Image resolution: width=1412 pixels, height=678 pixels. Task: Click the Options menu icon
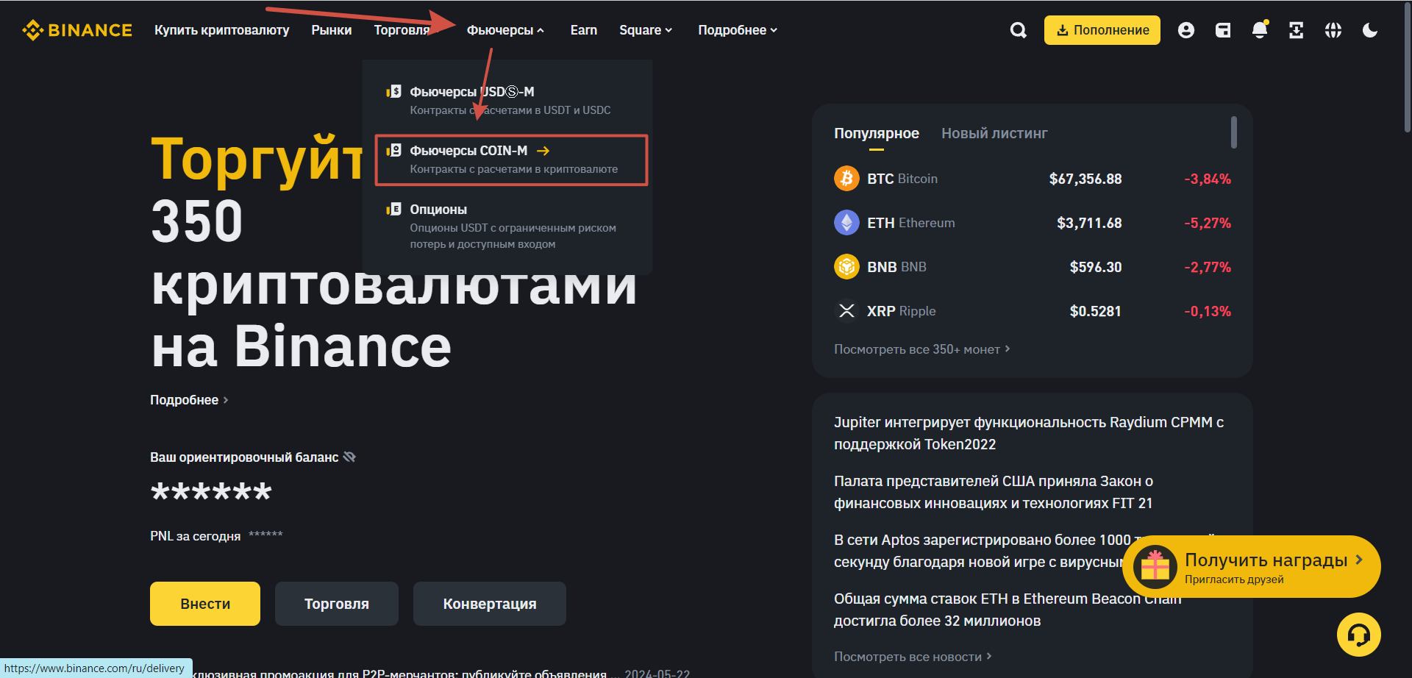(x=394, y=209)
